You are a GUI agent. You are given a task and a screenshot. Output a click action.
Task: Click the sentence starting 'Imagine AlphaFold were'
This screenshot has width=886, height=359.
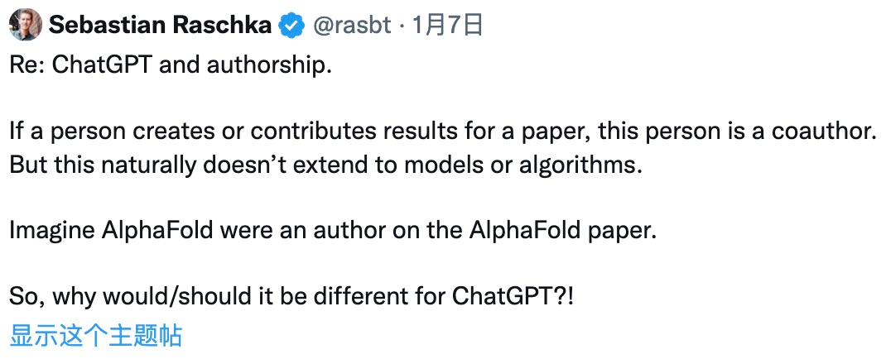(x=333, y=232)
